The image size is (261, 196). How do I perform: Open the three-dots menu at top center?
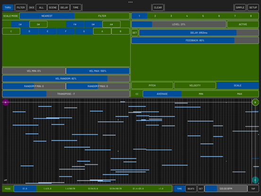click(130, 2)
